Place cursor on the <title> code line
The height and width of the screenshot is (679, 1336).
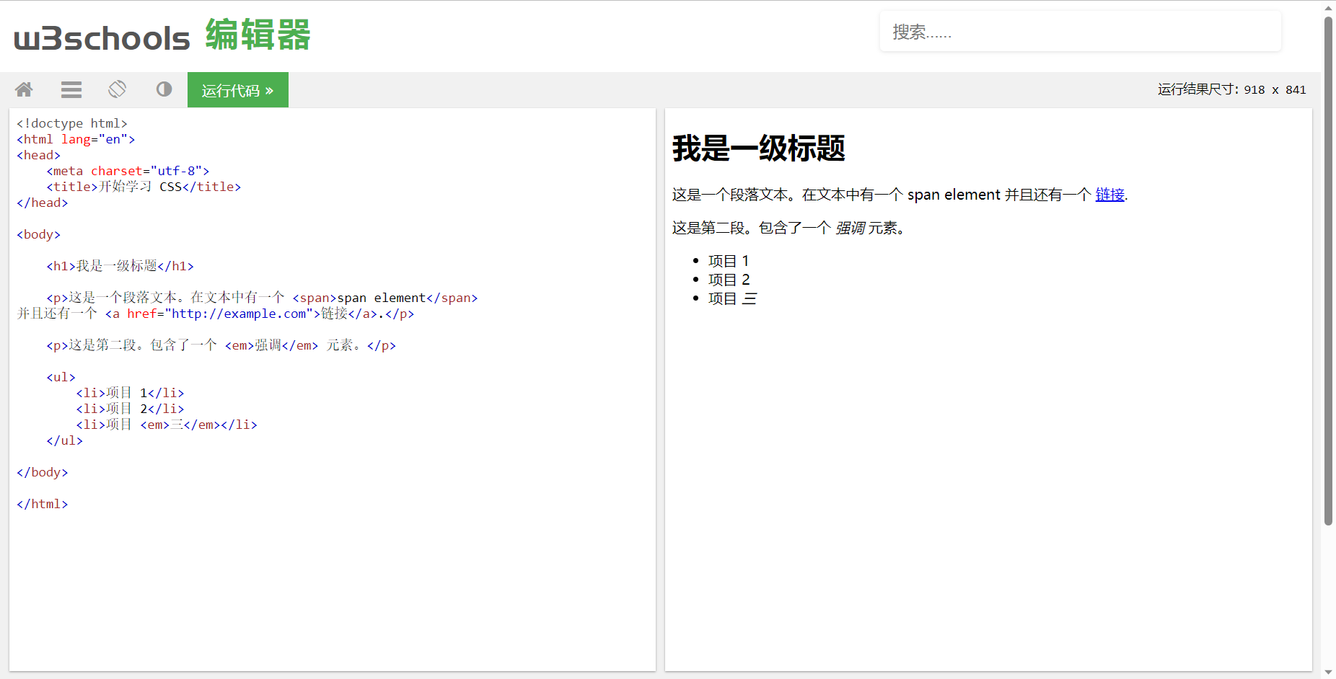point(144,187)
